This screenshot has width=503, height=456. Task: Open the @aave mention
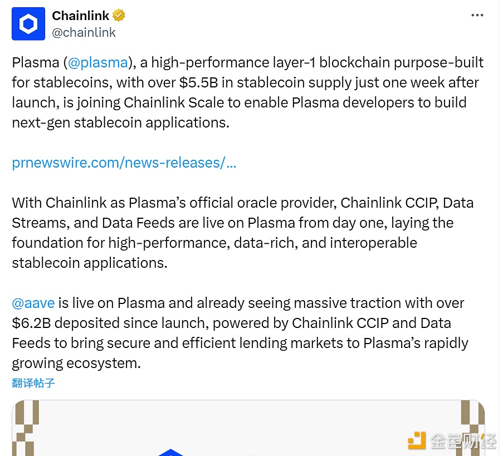[x=33, y=303]
